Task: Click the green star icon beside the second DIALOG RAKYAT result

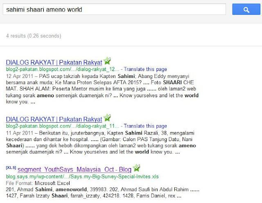Action: [107, 118]
